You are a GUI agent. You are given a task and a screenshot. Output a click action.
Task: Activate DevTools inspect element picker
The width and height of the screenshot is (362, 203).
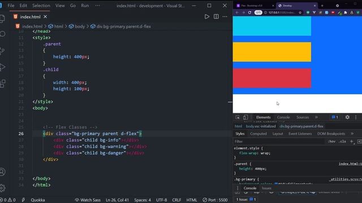[238, 117]
